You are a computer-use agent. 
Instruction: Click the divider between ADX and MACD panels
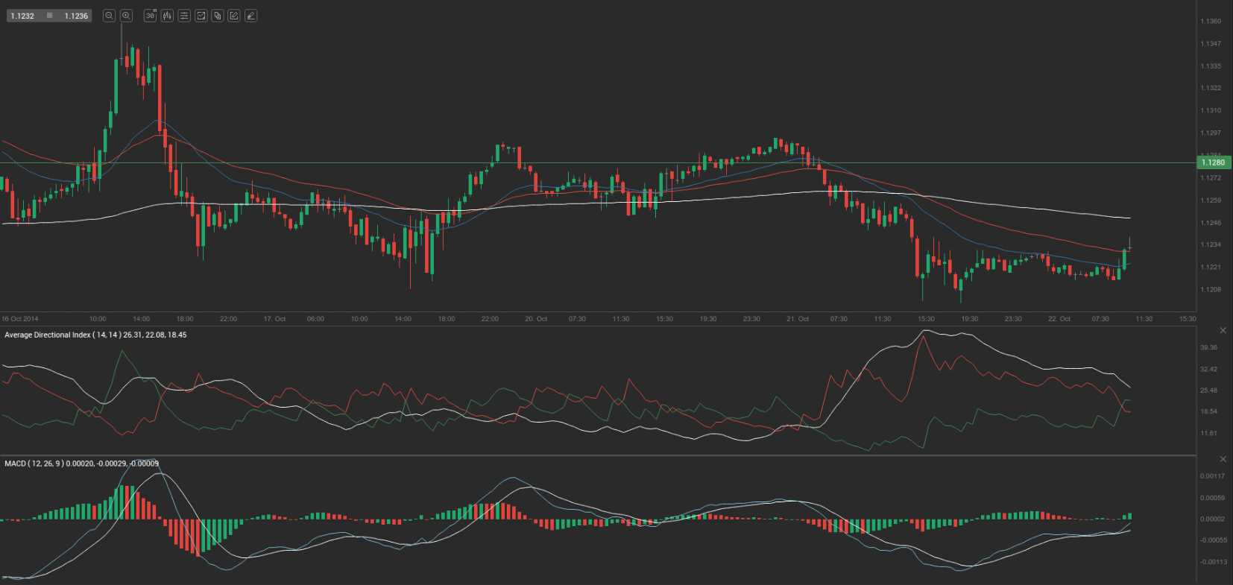[596, 455]
